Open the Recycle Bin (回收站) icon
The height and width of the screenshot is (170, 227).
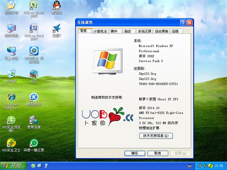[x=11, y=74]
